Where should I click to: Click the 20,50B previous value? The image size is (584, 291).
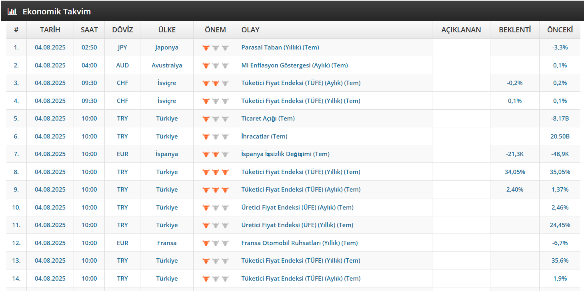[x=560, y=137]
